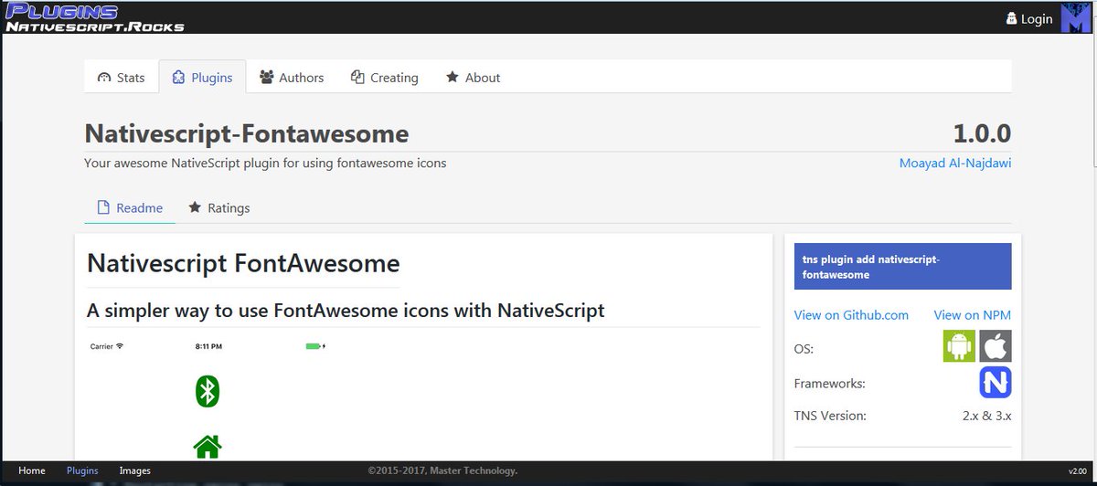This screenshot has height=486, width=1097.
Task: Click the green Bluetooth icon in readme
Action: (208, 391)
